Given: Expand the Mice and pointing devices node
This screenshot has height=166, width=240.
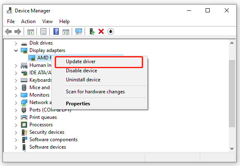Looking at the screenshot, I should 16,88.
